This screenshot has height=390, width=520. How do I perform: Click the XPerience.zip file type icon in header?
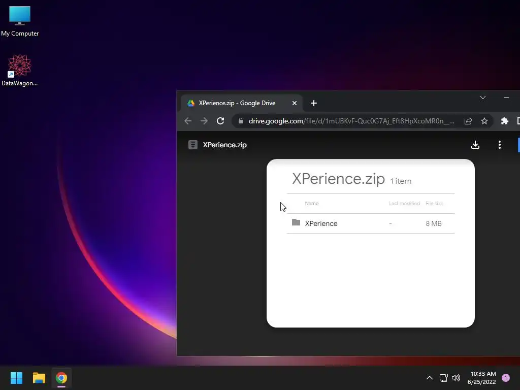coord(192,145)
